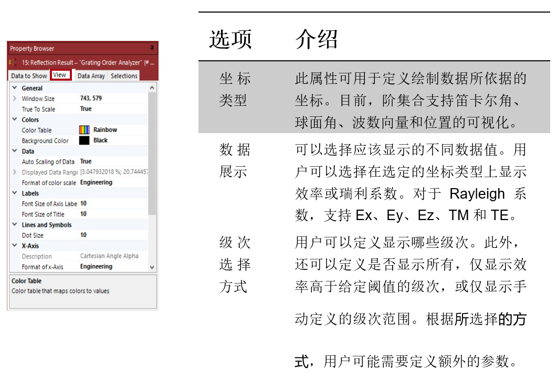Select the Dot Size property label

coord(33,235)
